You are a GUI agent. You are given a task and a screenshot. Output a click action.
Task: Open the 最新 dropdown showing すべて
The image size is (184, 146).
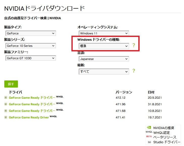(x=104, y=72)
